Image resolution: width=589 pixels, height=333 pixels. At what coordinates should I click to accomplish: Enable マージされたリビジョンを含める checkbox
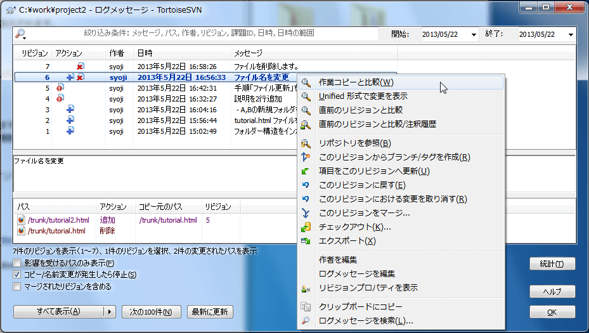17,287
